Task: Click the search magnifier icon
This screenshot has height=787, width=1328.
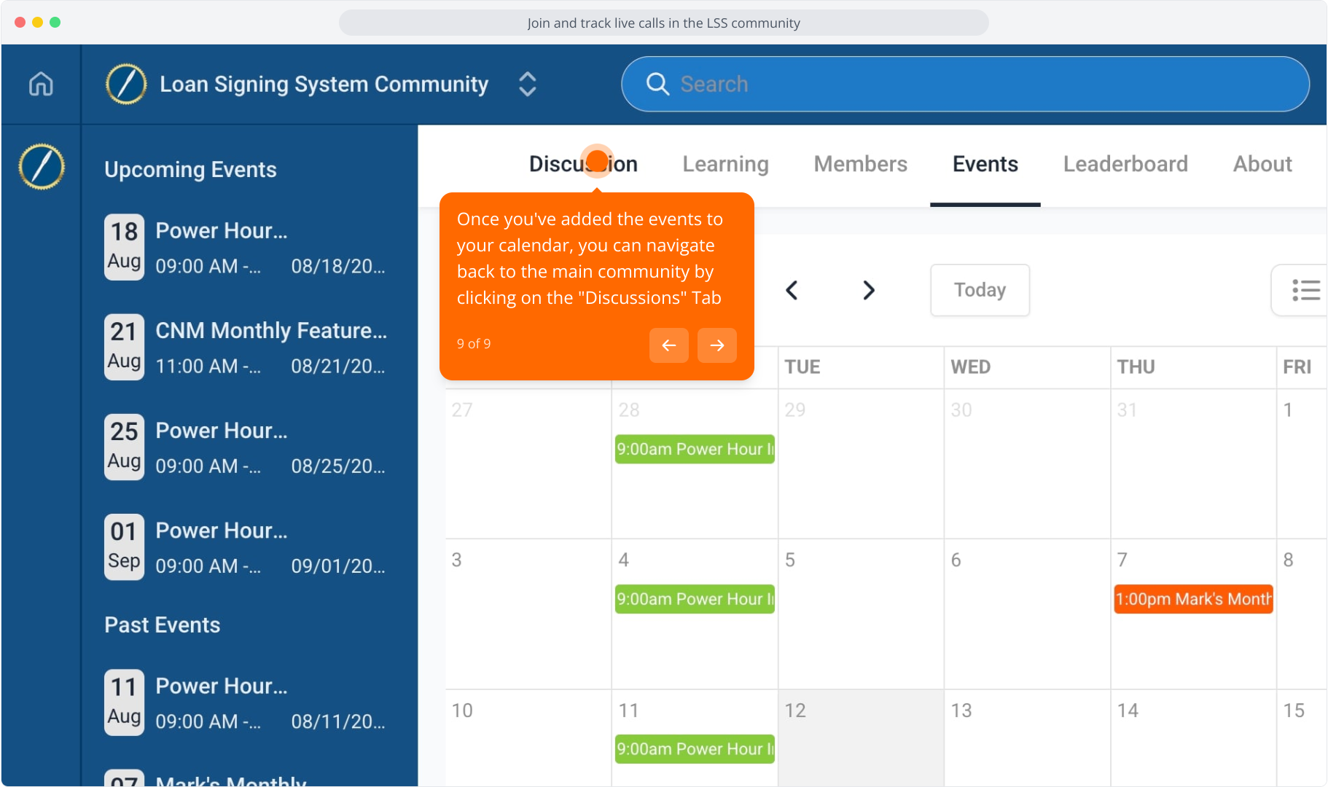Action: pyautogui.click(x=657, y=84)
